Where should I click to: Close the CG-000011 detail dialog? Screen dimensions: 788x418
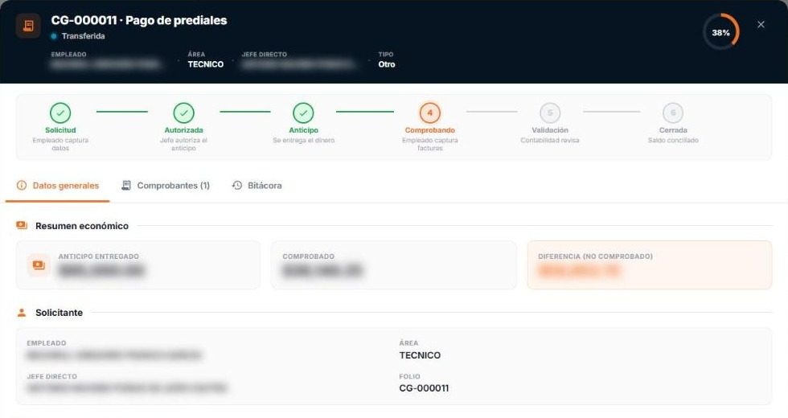tap(761, 25)
